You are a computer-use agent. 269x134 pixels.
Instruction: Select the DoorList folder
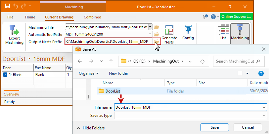click(x=112, y=91)
